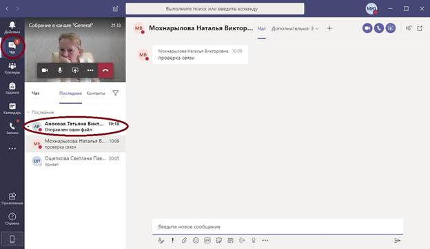This screenshot has width=430, height=249.
Task: Go back with the left arrow
Action: [x=7, y=9]
